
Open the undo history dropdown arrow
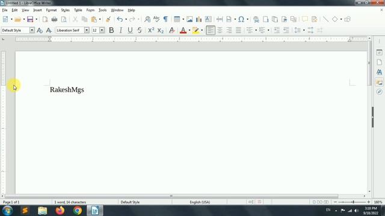pyautogui.click(x=126, y=19)
